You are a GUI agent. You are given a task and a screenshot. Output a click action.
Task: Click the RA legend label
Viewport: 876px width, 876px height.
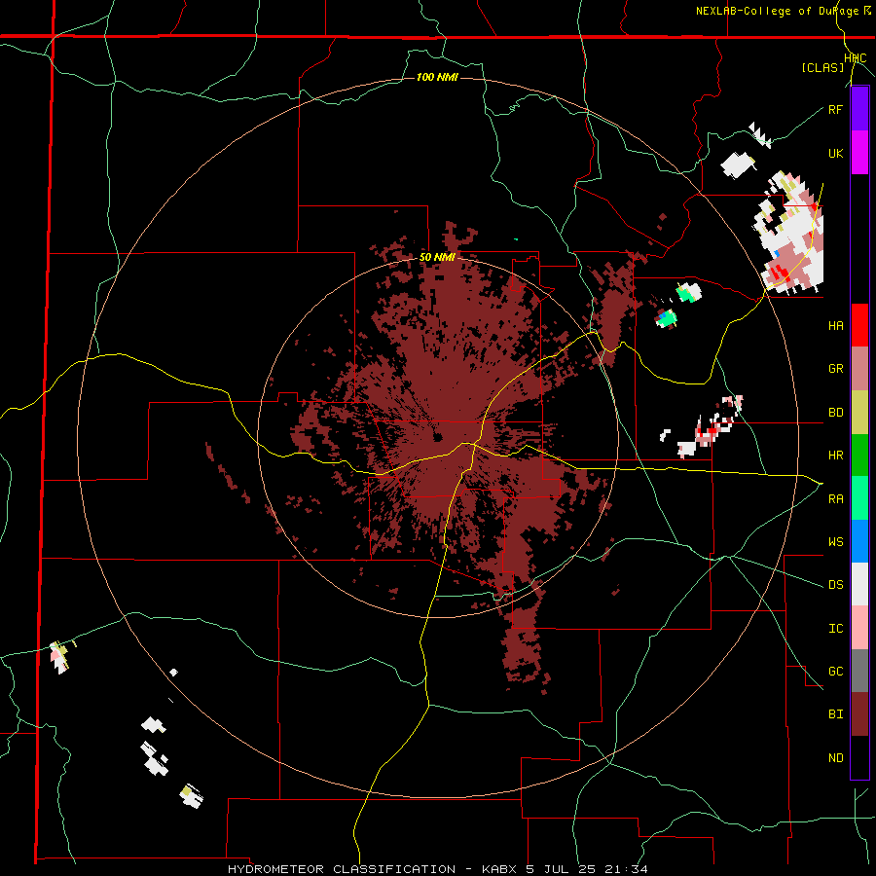click(835, 499)
